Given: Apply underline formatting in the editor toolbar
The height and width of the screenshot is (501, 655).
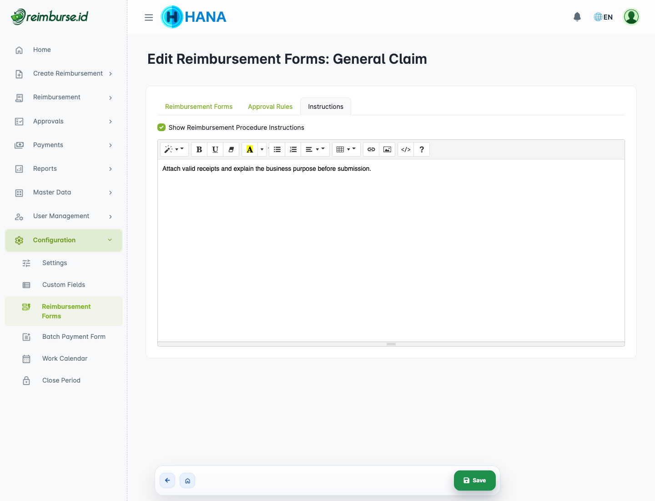Looking at the screenshot, I should (x=215, y=149).
